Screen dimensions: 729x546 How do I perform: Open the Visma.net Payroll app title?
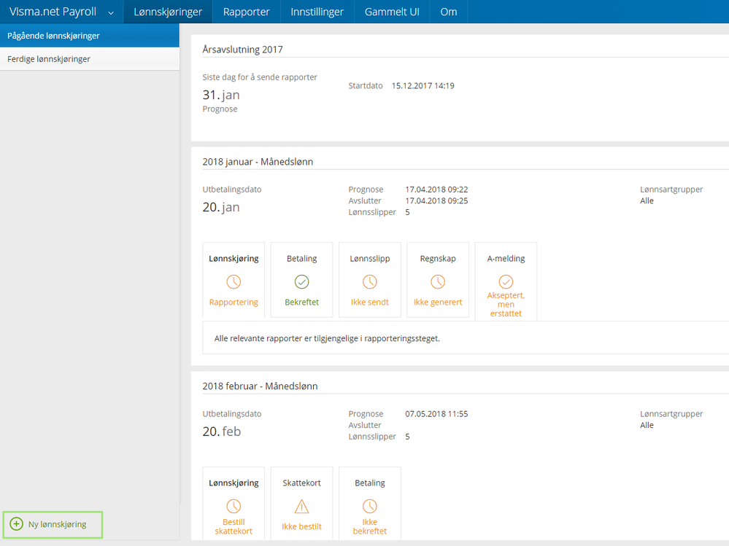[x=53, y=12]
